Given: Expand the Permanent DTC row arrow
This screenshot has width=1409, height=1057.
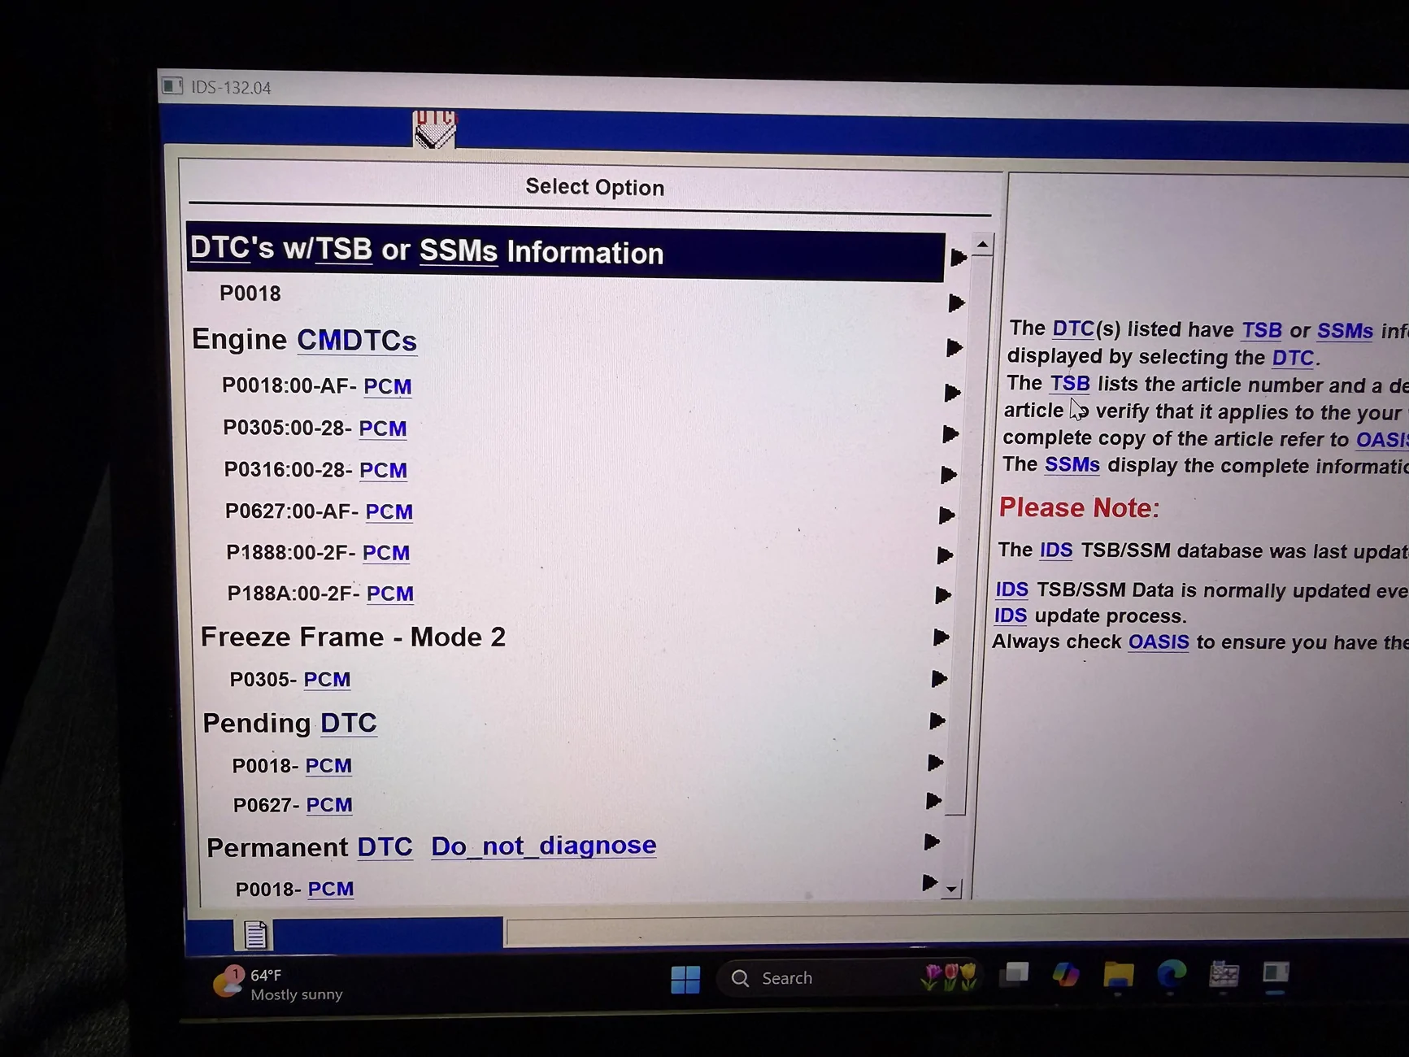Looking at the screenshot, I should coord(933,842).
